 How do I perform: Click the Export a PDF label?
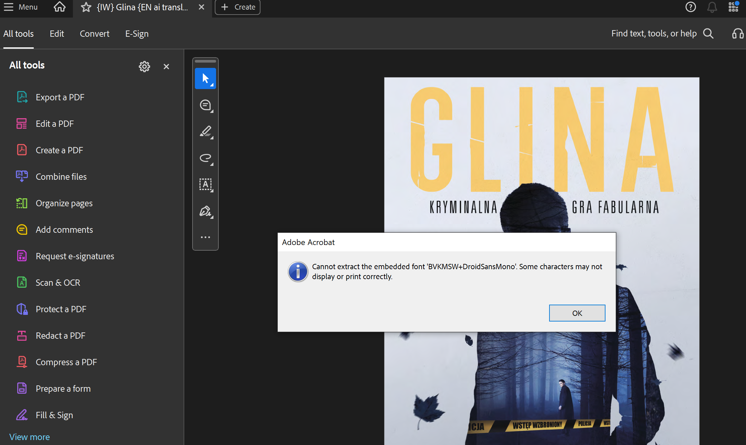60,97
